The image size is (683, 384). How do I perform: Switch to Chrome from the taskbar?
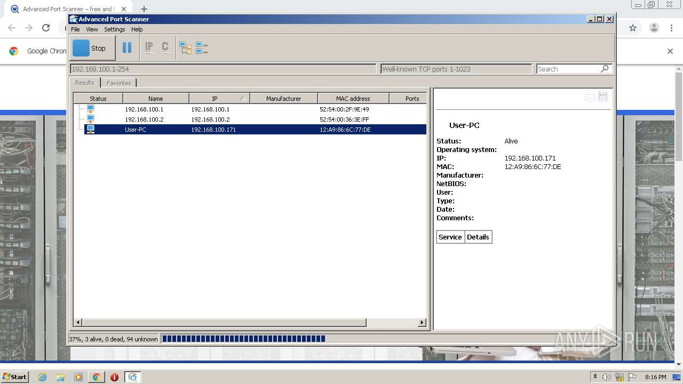point(96,377)
